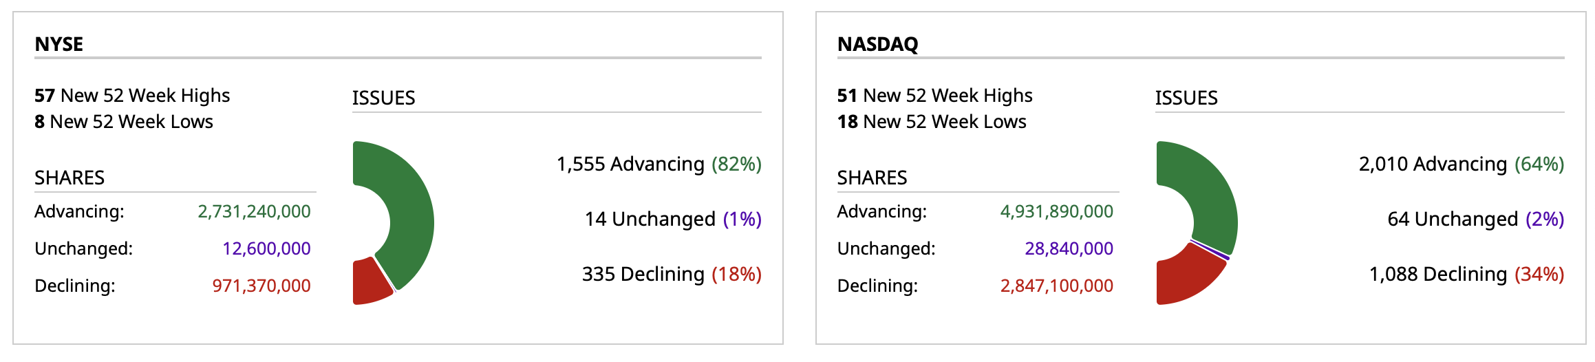This screenshot has width=1595, height=362.
Task: Click NYSE's 57 New 52 Week Highs text
Action: (132, 95)
